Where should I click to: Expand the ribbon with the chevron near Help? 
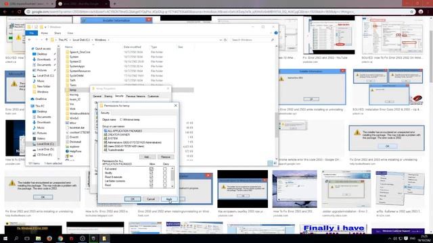[271, 33]
